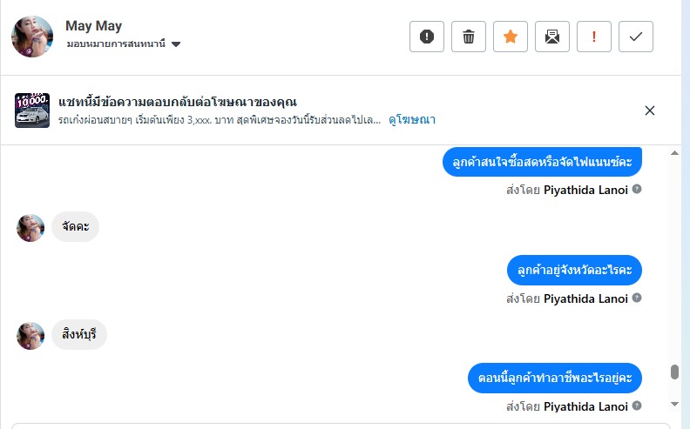
Task: Close the ad reply banner
Action: [x=650, y=111]
